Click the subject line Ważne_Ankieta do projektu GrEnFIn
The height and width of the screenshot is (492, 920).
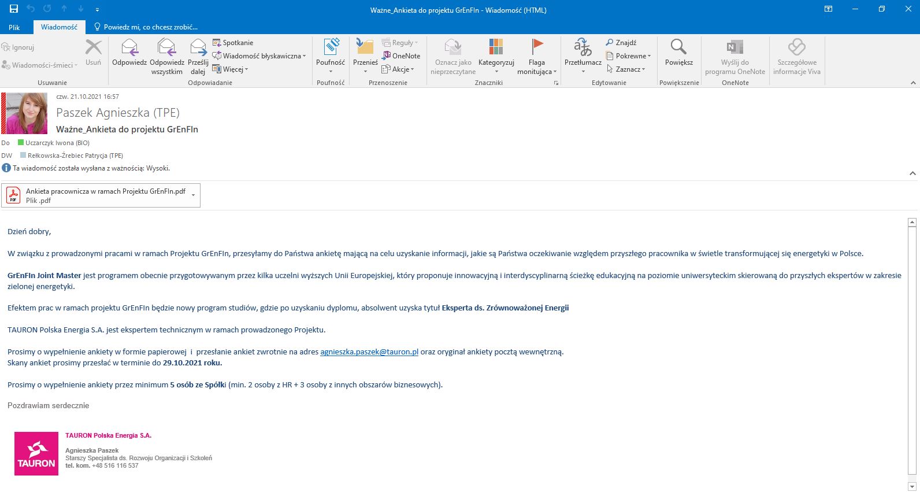point(127,130)
